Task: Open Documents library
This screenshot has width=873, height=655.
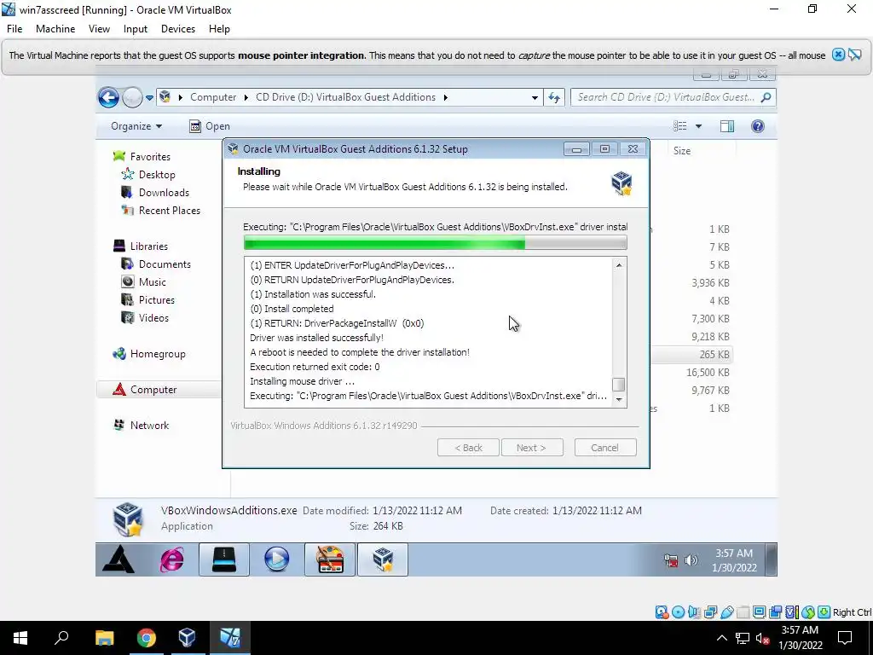Action: pos(165,264)
